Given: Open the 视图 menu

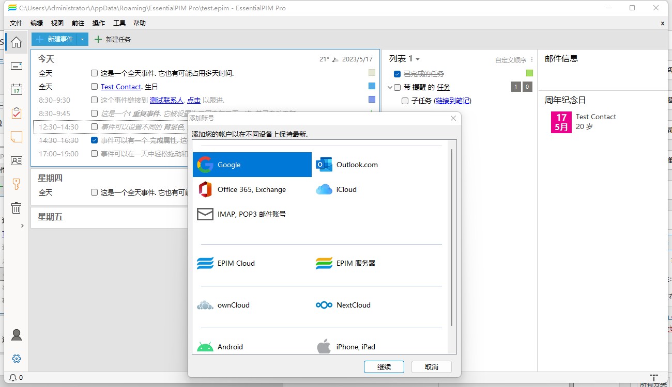Looking at the screenshot, I should (x=57, y=23).
